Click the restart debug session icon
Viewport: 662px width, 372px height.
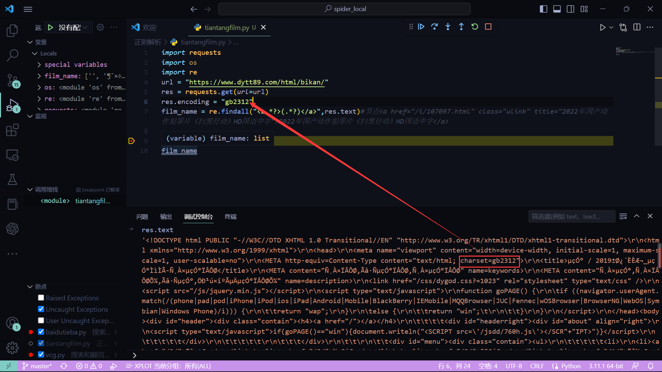pos(474,27)
